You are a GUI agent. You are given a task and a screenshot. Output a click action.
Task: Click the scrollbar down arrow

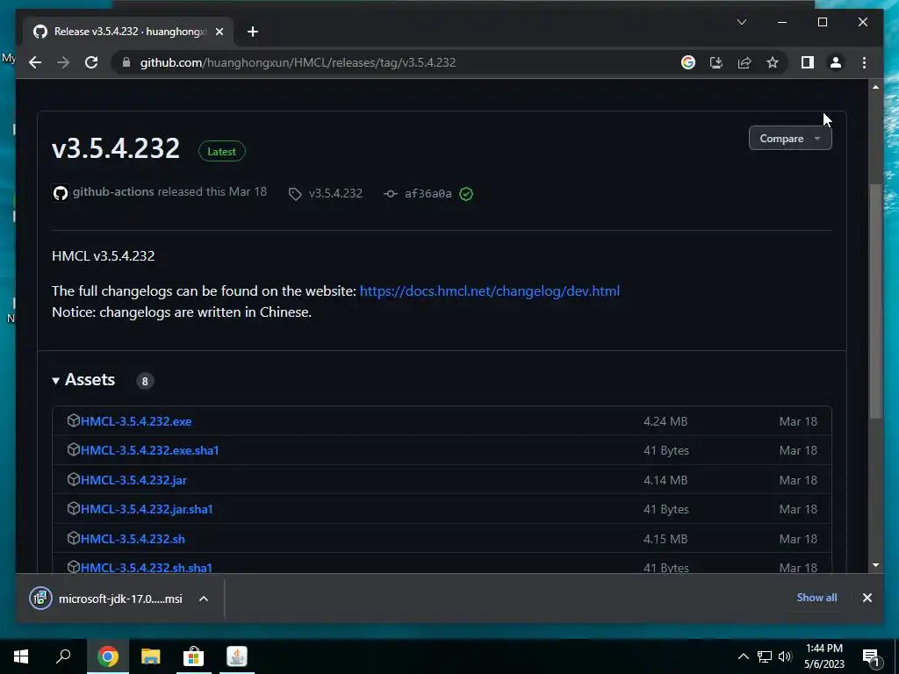[x=875, y=565]
